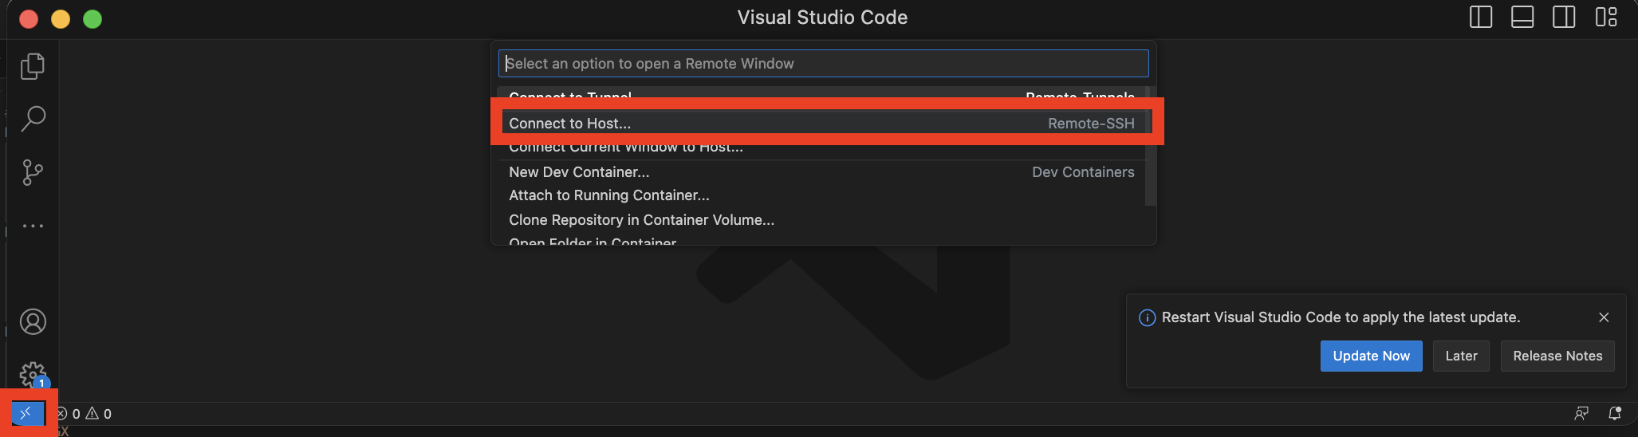The width and height of the screenshot is (1638, 437).
Task: Show additional views ellipsis in activity bar
Action: [33, 226]
